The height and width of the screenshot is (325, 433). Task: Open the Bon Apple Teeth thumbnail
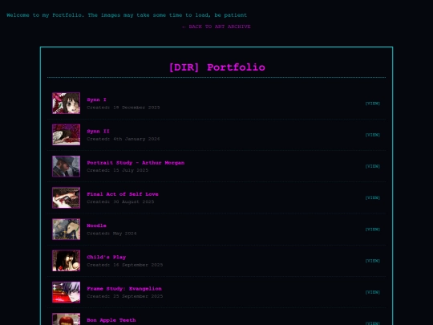pyautogui.click(x=67, y=319)
